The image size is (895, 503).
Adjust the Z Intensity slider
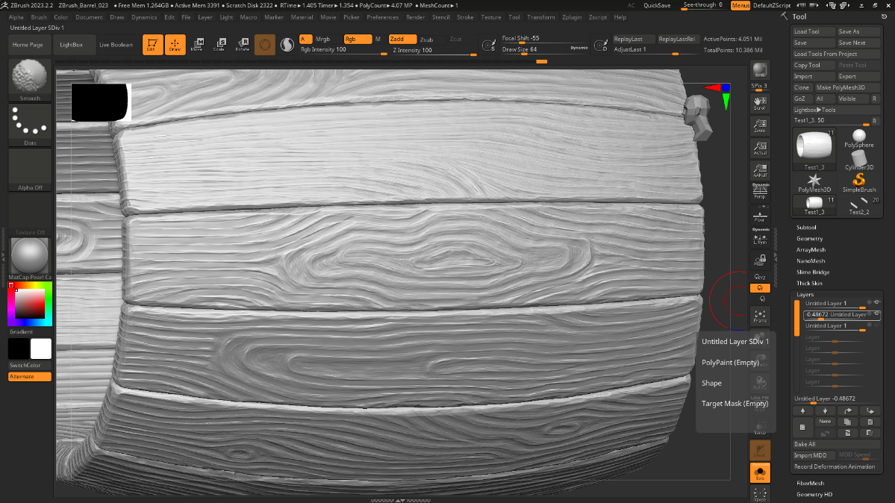click(x=434, y=50)
